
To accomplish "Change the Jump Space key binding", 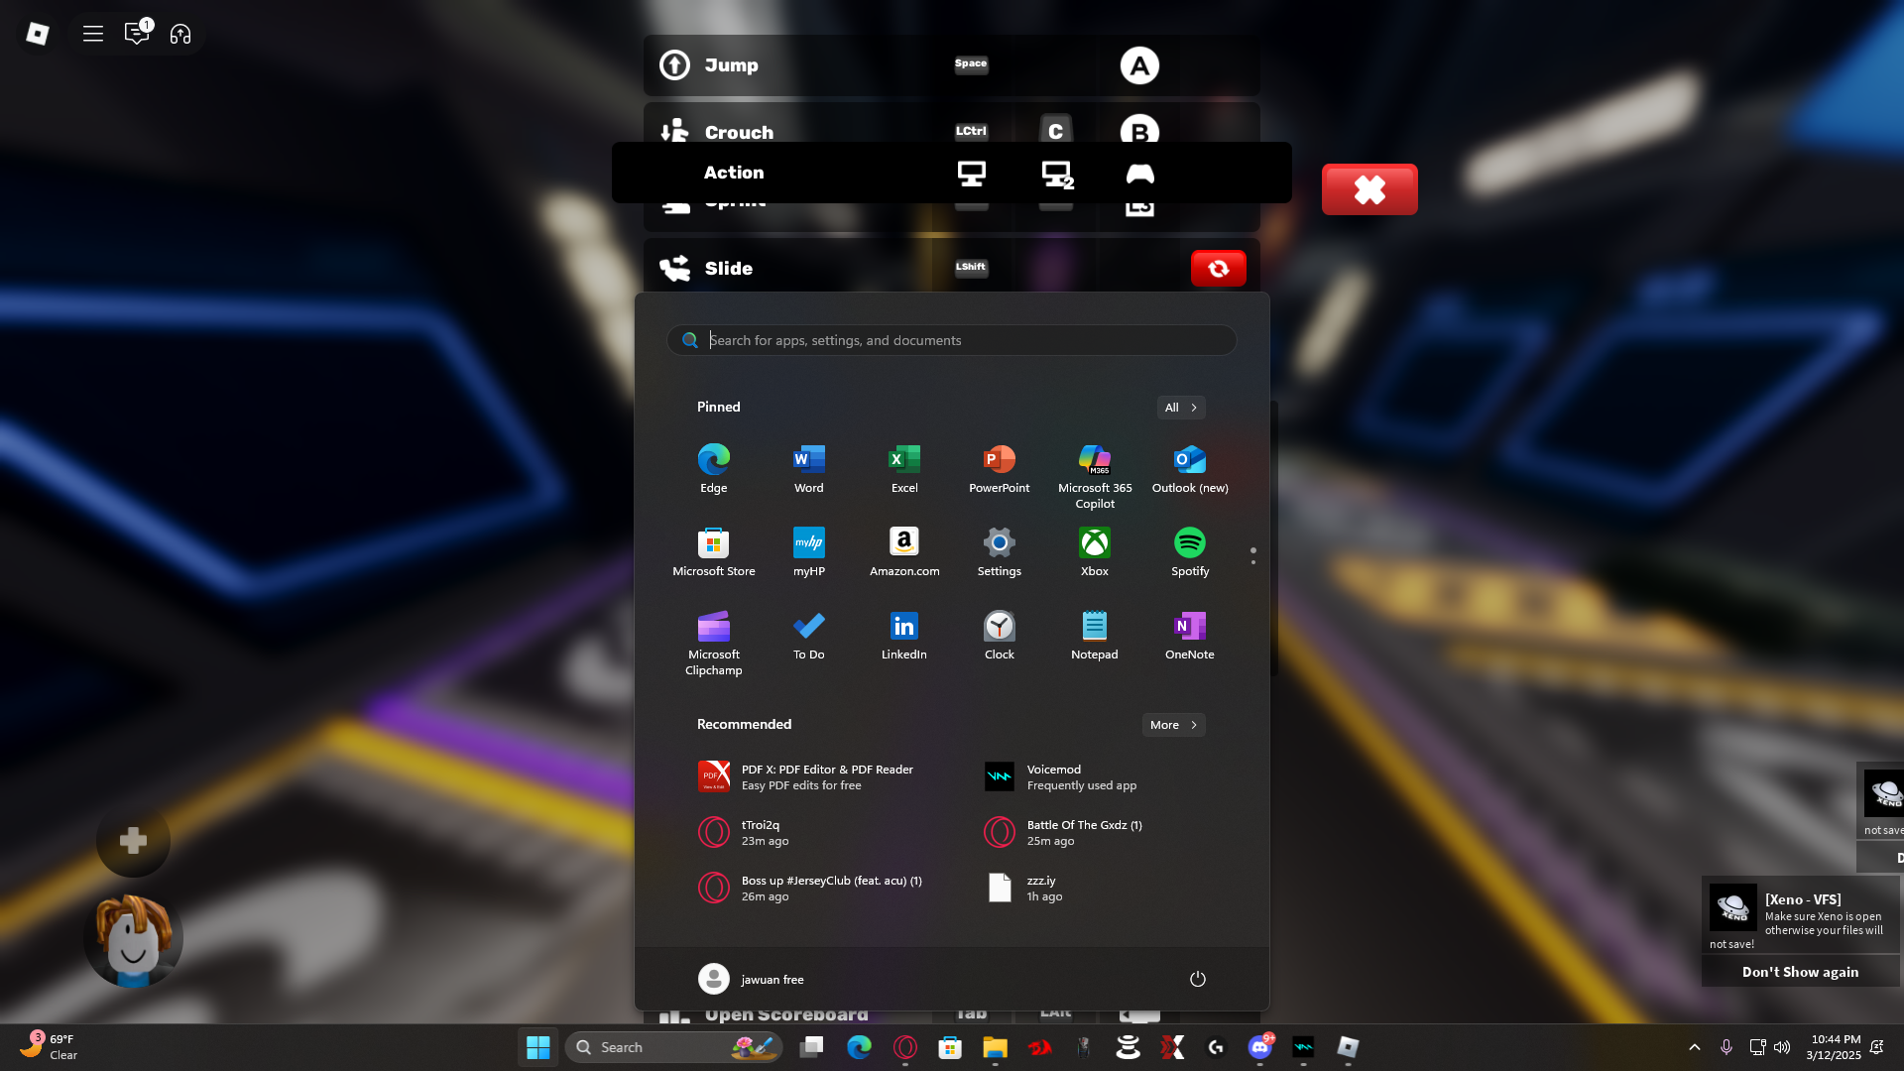I will [x=971, y=63].
